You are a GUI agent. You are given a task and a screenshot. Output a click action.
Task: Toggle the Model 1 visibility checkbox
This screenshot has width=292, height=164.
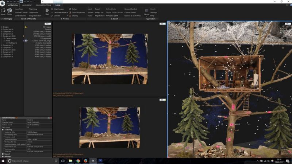(x=25, y=40)
